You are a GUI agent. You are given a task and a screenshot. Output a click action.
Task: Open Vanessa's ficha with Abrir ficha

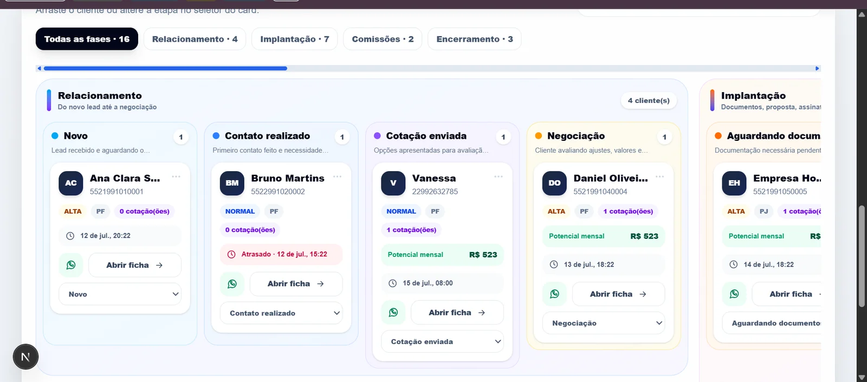tap(457, 313)
